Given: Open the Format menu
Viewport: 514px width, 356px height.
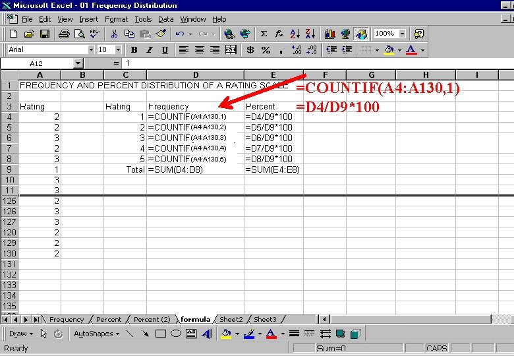Looking at the screenshot, I should tap(116, 19).
